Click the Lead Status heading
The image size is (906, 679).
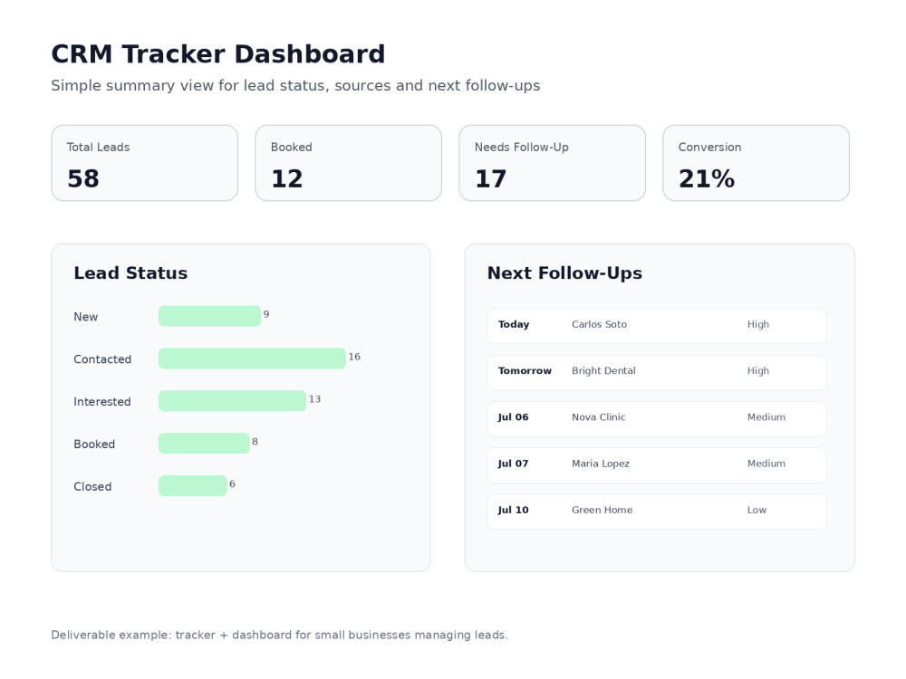coord(130,273)
